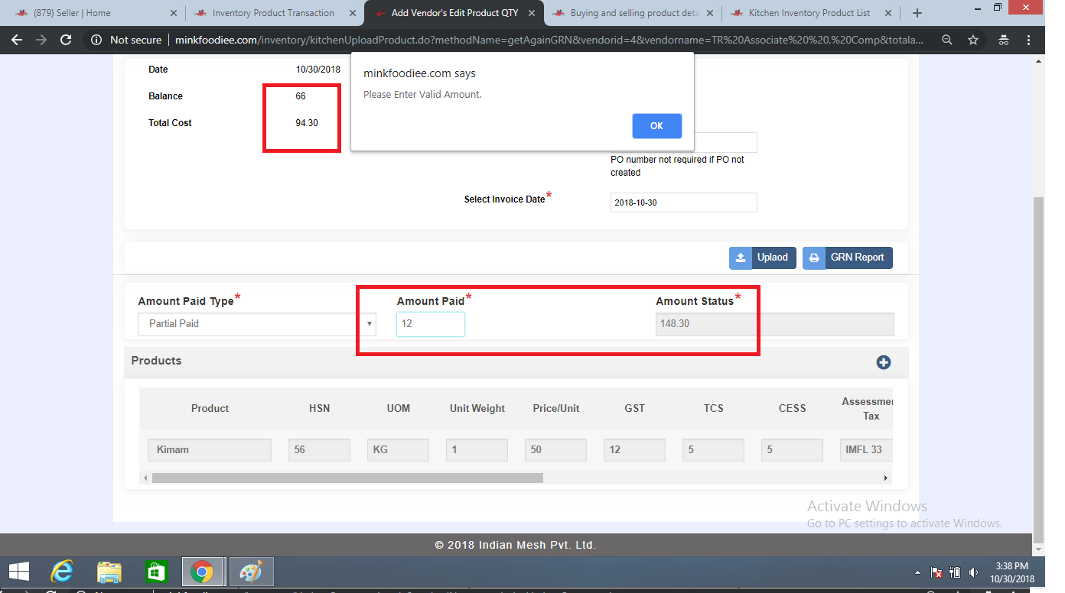This screenshot has width=1065, height=593.
Task: Show hidden system tray icons
Action: [x=918, y=572]
